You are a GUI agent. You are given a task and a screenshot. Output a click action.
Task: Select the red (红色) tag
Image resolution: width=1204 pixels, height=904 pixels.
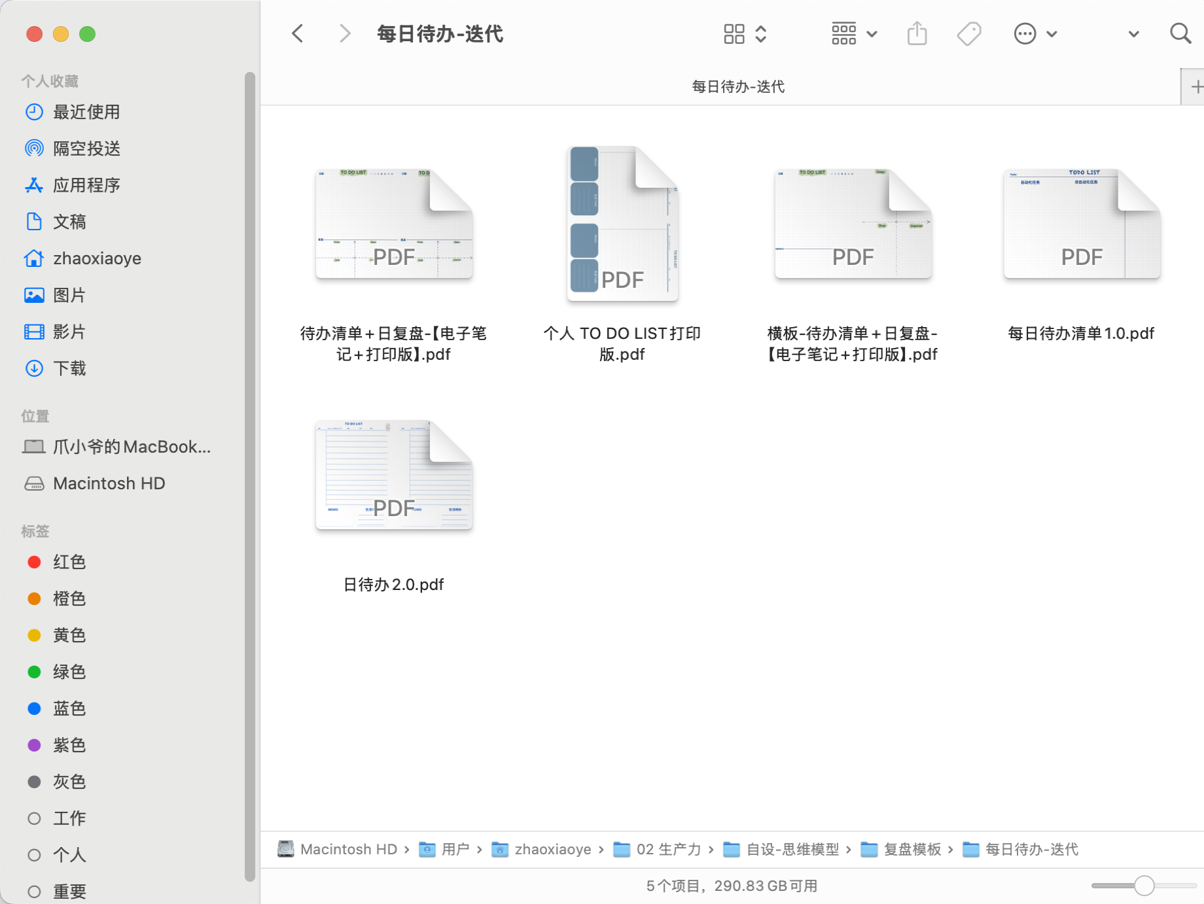[x=69, y=562]
